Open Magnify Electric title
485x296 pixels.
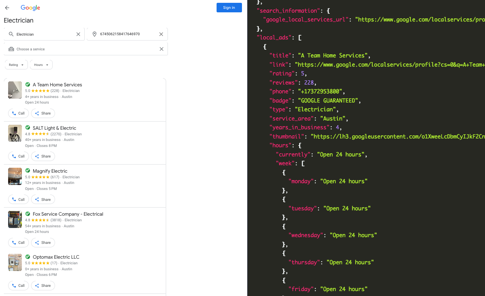(50, 171)
